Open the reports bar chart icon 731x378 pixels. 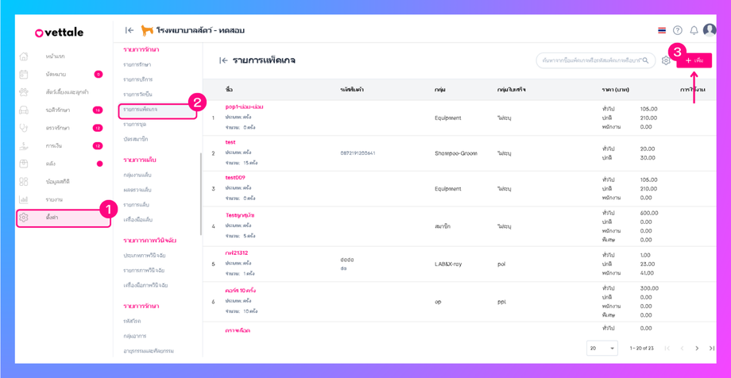pos(24,199)
